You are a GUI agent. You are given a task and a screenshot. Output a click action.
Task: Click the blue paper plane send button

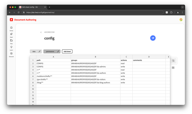[153, 38]
